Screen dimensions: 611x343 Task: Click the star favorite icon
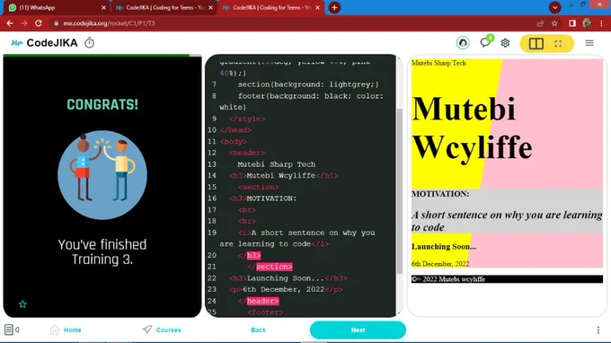22,304
